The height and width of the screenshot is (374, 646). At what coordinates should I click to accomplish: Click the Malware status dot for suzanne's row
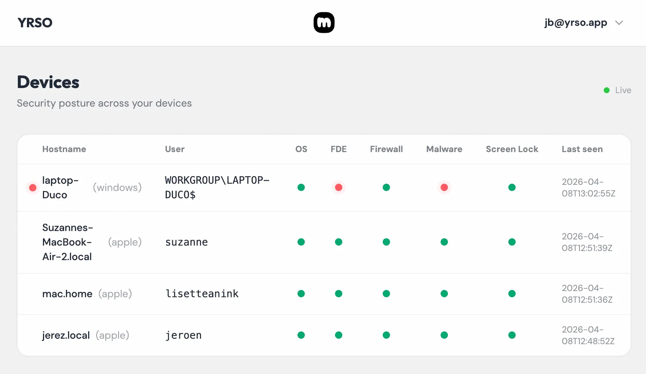[x=444, y=242]
